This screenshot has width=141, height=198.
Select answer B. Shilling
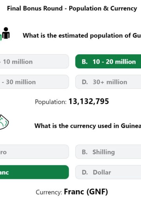pos(108,152)
